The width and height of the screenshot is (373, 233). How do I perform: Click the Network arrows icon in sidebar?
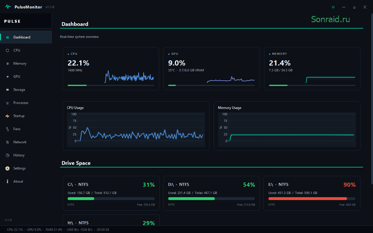[8, 142]
